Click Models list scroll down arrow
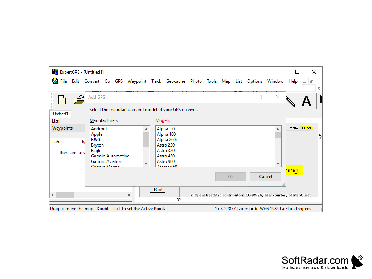The width and height of the screenshot is (372, 279). (x=278, y=164)
